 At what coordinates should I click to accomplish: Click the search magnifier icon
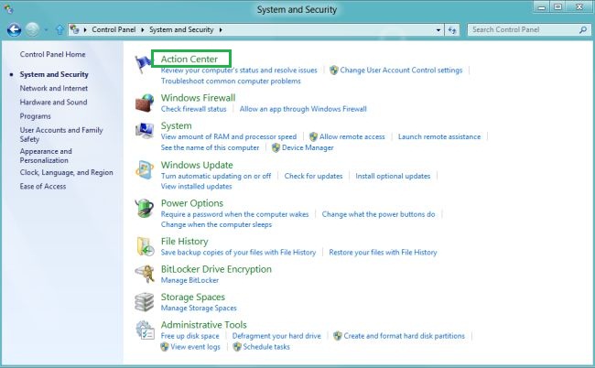click(x=583, y=29)
